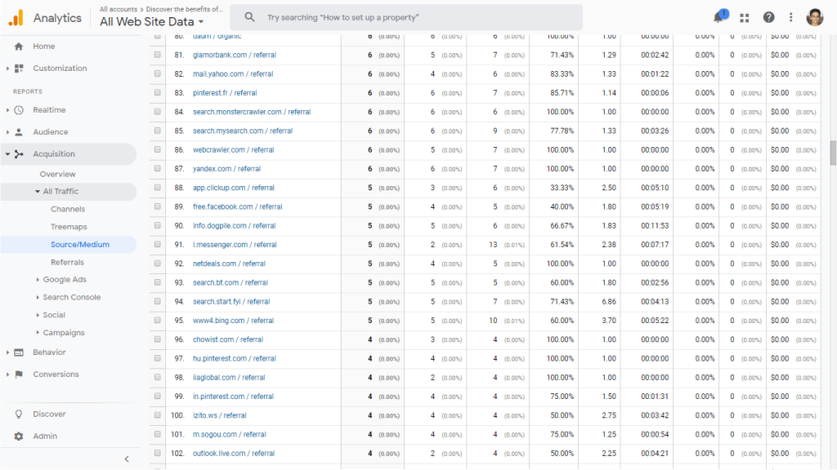837x470 pixels.
Task: Tick the checkbox for row 84 search.monstercrawler.com
Action: pyautogui.click(x=158, y=112)
